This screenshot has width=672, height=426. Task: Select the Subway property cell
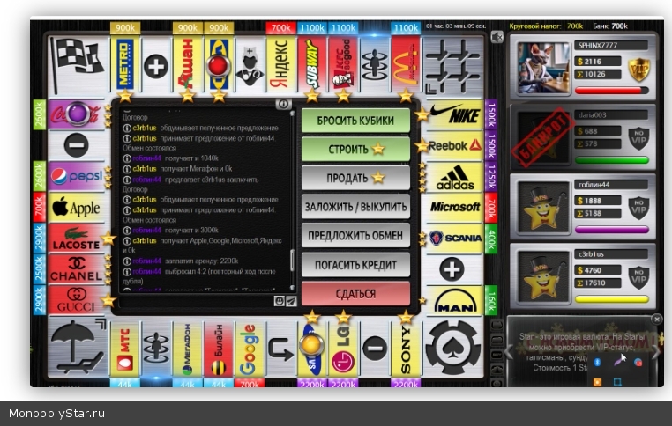coord(312,66)
